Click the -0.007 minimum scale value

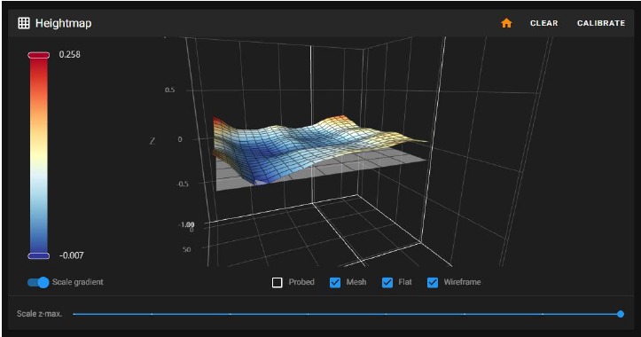(71, 255)
